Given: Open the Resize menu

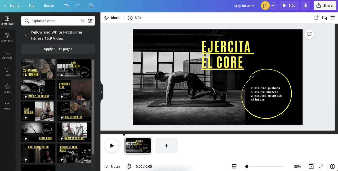Looking at the screenshot, I should (x=49, y=5).
